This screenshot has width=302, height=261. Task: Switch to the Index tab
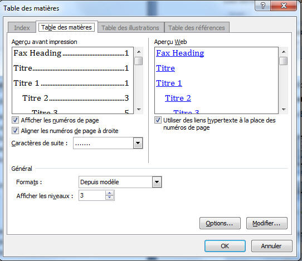tap(22, 28)
